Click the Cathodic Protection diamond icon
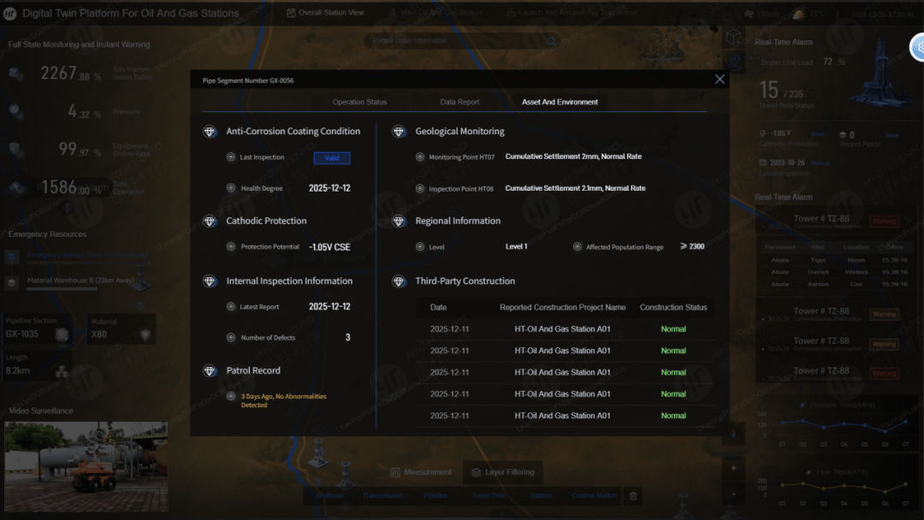Image resolution: width=924 pixels, height=520 pixels. click(210, 221)
